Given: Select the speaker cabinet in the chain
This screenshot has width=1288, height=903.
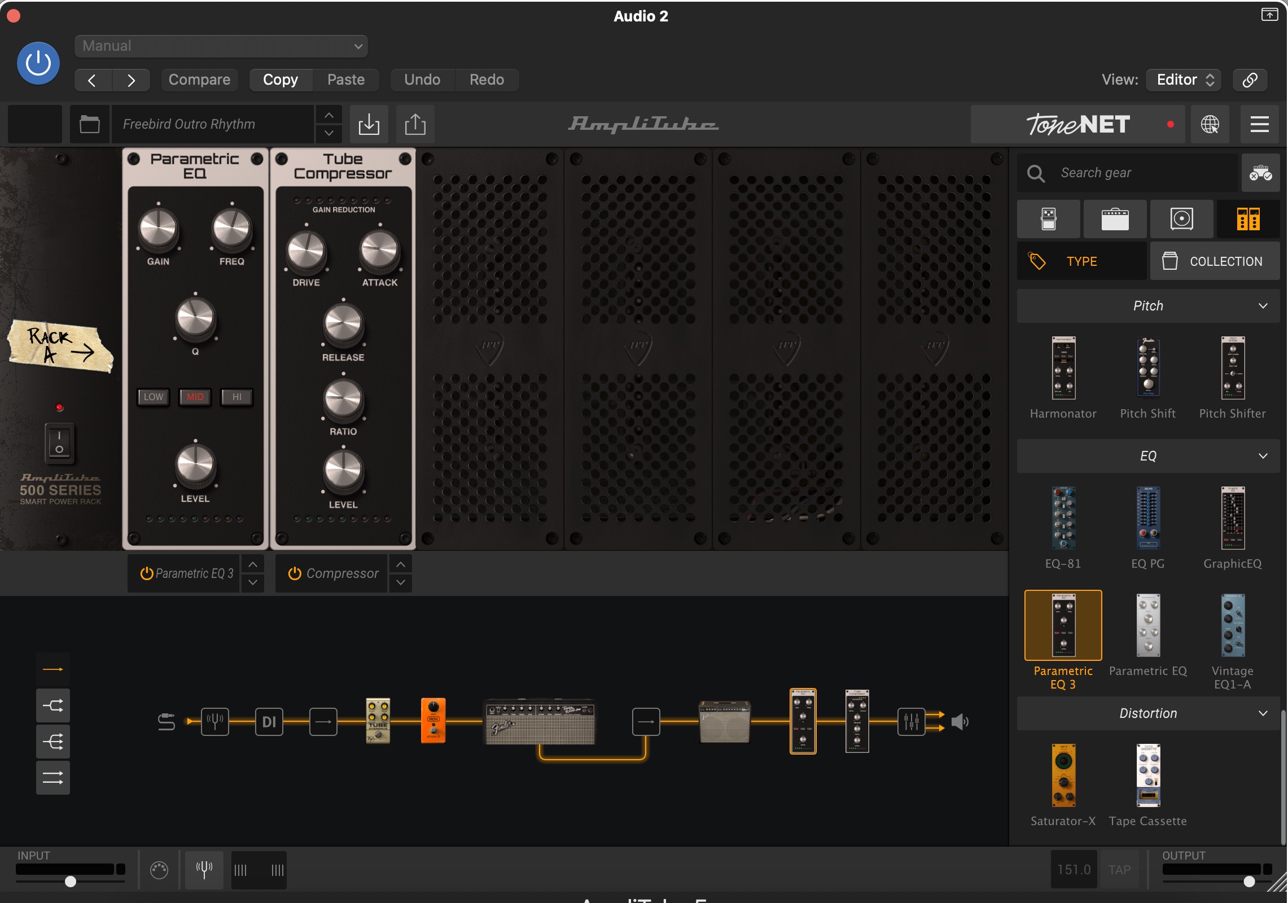Looking at the screenshot, I should coord(725,722).
